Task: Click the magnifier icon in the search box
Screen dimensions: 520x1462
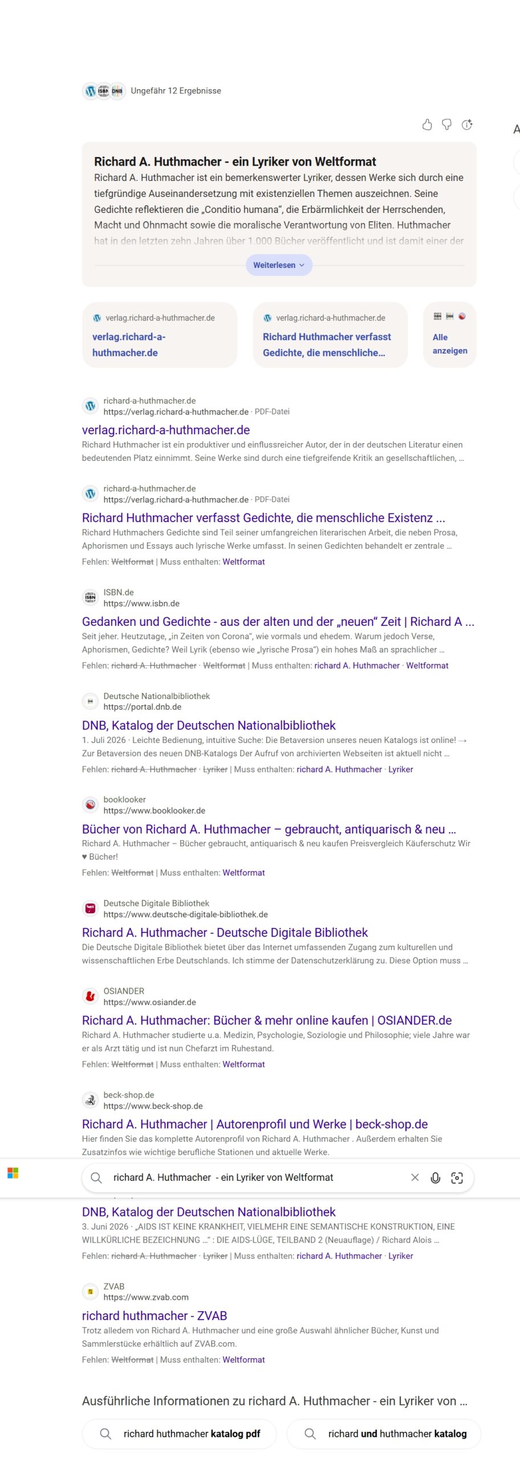Action: [x=96, y=1178]
